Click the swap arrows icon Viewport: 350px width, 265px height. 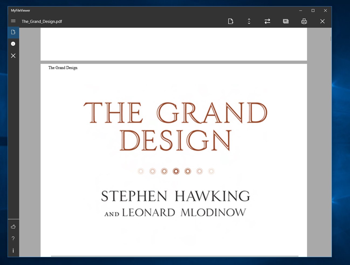pyautogui.click(x=267, y=21)
